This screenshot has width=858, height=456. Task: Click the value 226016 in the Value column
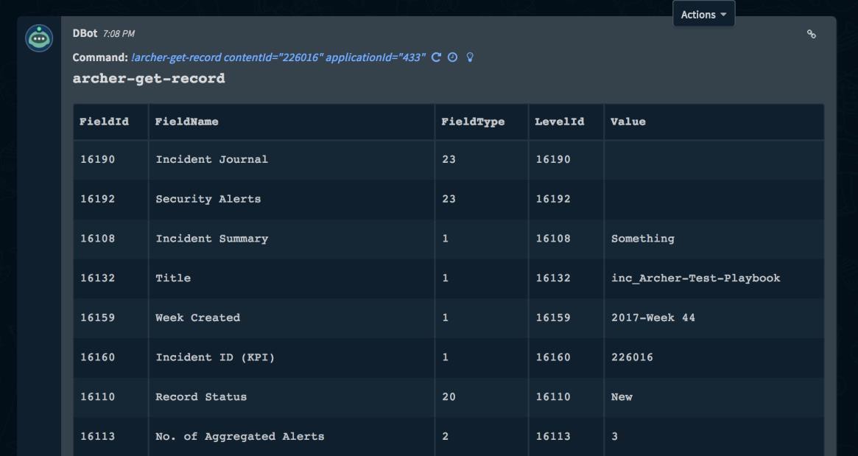(632, 357)
